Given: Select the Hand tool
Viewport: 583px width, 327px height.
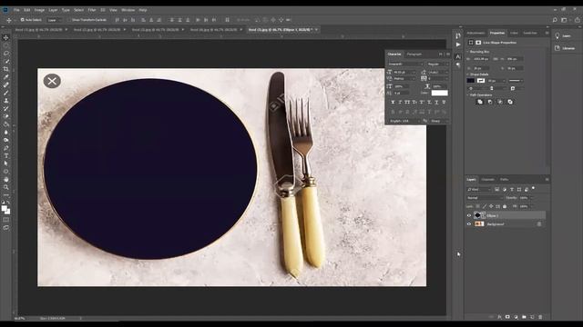Looking at the screenshot, I should (x=6, y=180).
